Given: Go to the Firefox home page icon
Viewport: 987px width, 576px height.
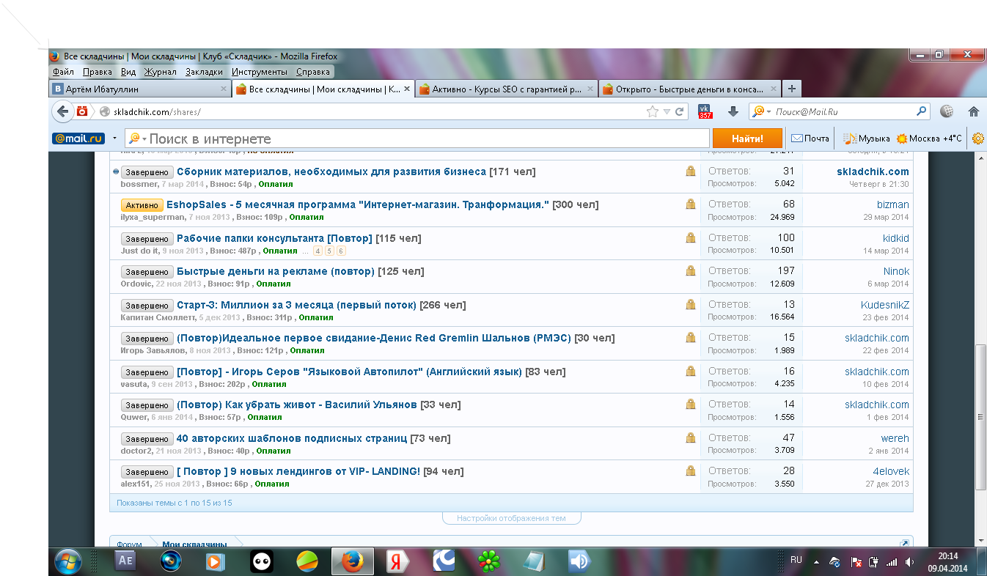Looking at the screenshot, I should tap(974, 111).
